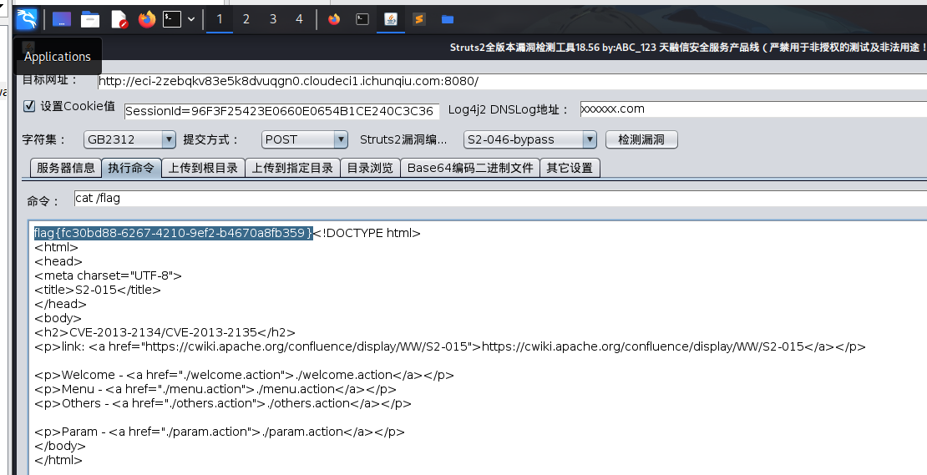Click the Struts2漏洞编... label
This screenshot has width=927, height=475.
[403, 139]
